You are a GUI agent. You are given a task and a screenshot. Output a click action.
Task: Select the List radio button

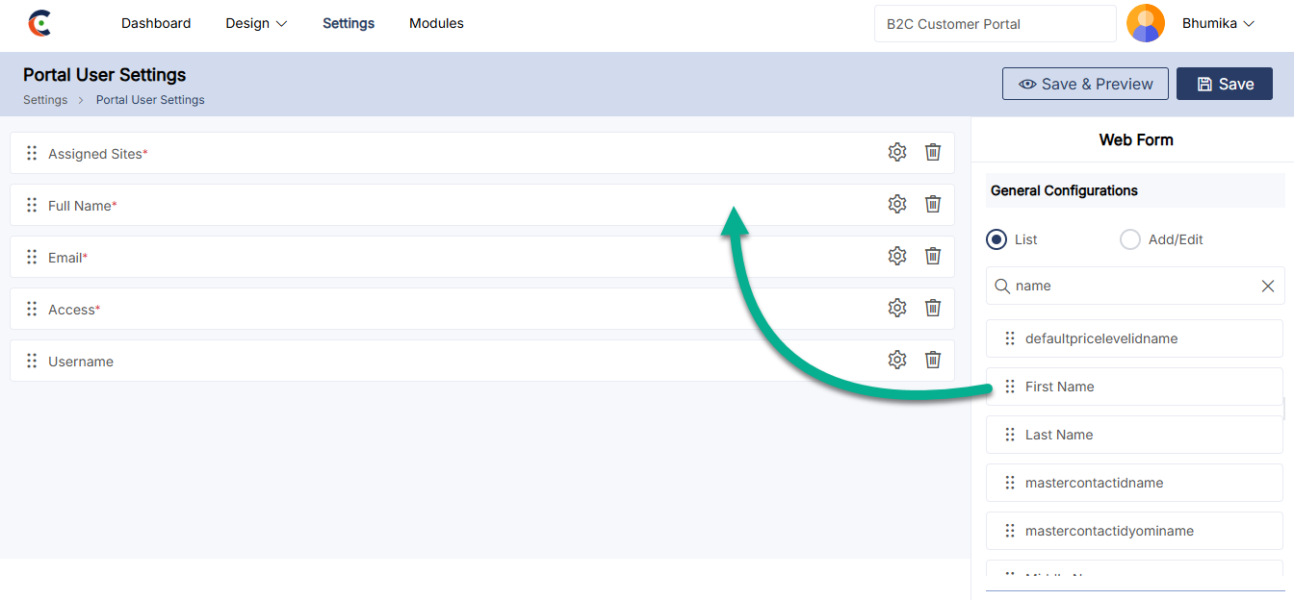point(996,239)
